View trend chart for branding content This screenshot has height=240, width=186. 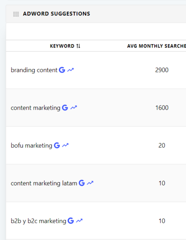(x=71, y=70)
